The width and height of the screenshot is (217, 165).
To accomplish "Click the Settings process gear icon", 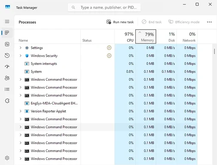I will (x=27, y=48).
